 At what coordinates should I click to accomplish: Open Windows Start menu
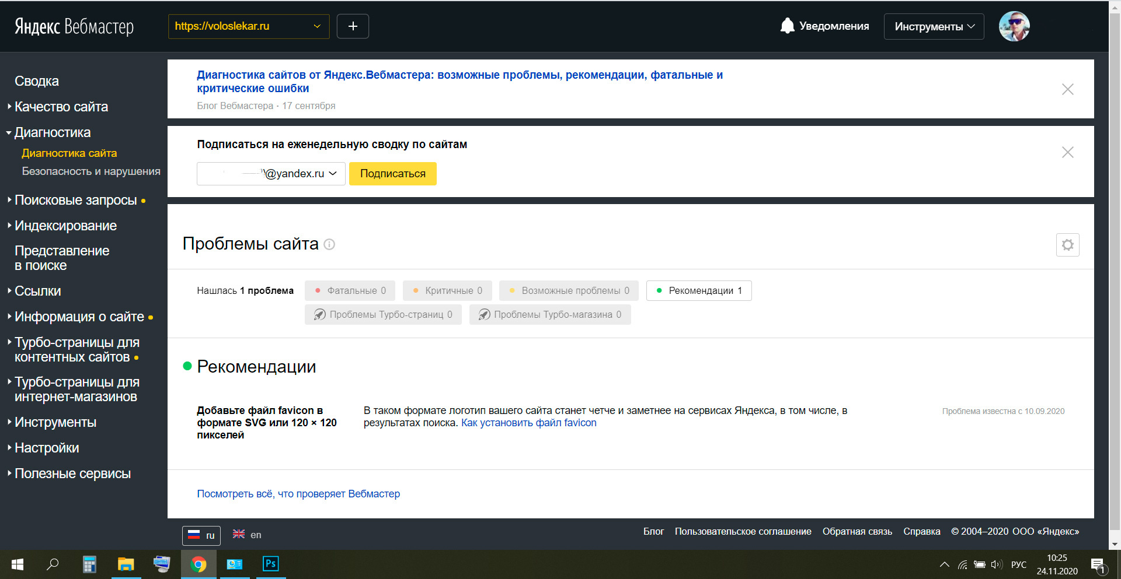18,564
